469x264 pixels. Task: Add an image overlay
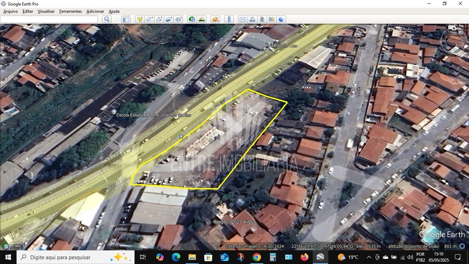pyautogui.click(x=169, y=19)
